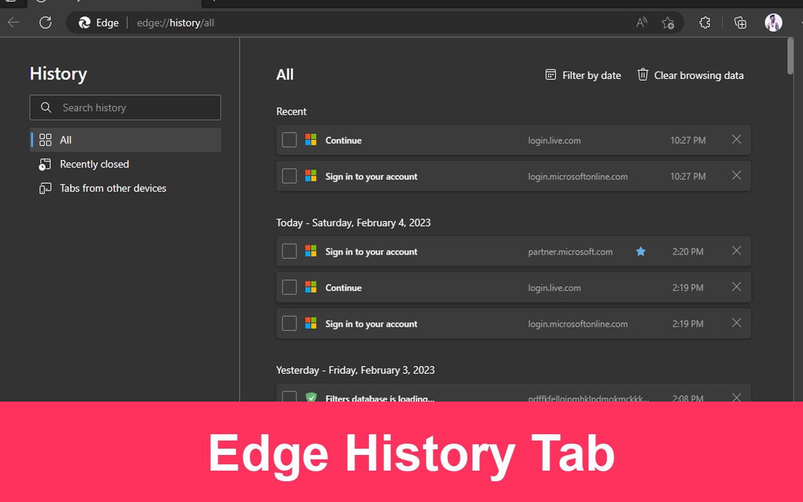The width and height of the screenshot is (803, 502).
Task: Open the user profile avatar
Action: click(x=774, y=23)
